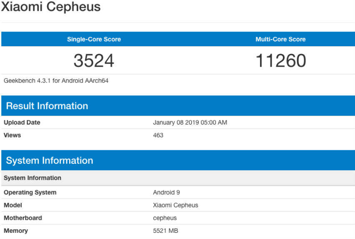Screen dimensions: 355x239
Task: Select the single-core value 3524
Action: [x=94, y=60]
